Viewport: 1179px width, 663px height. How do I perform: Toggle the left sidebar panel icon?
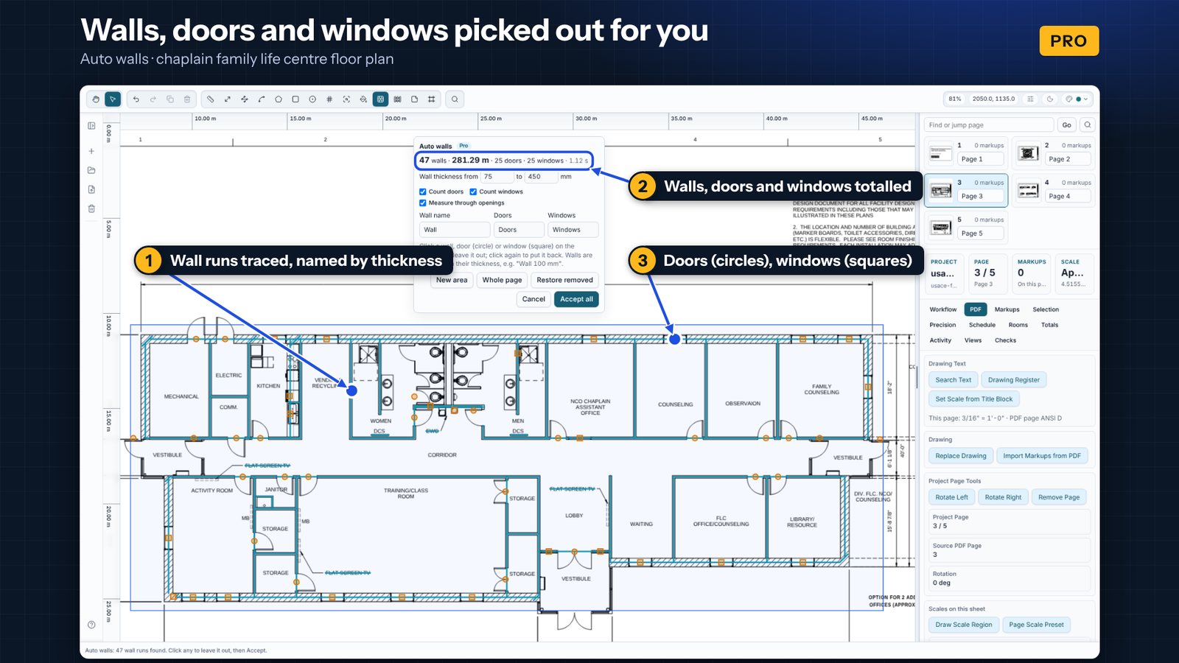tap(91, 126)
